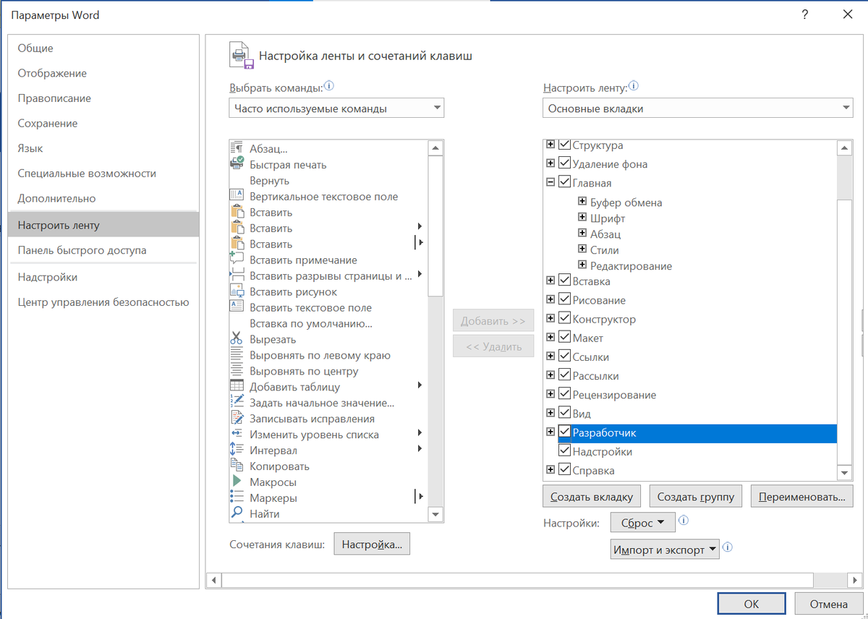Viewport: 868px width, 619px height.
Task: Click the Переименовать button
Action: tap(802, 496)
